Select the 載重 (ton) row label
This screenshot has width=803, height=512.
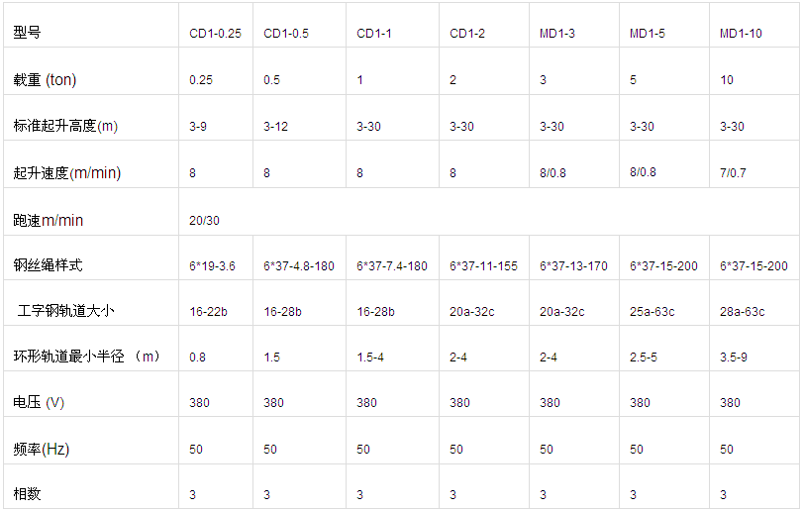[x=45, y=79]
